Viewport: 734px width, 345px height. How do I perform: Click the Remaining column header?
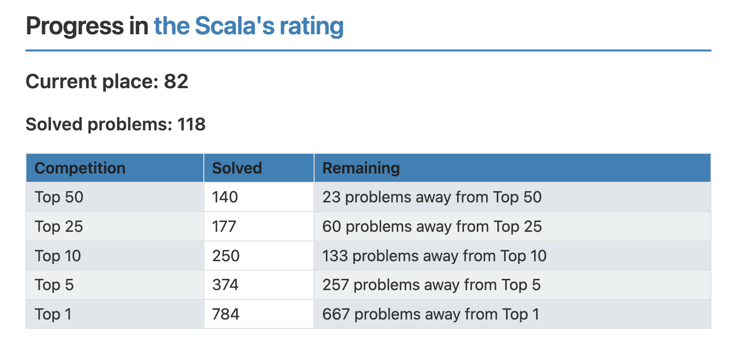click(361, 168)
